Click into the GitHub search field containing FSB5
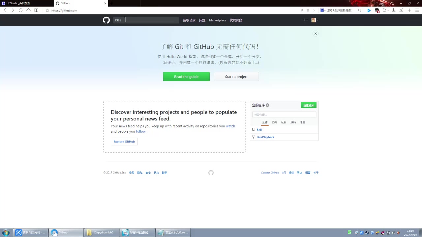The height and width of the screenshot is (237, 422). point(146,20)
